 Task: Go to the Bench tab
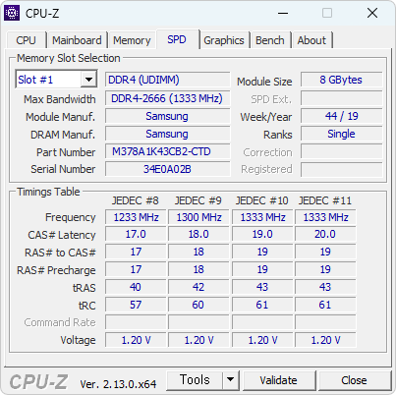(x=270, y=40)
